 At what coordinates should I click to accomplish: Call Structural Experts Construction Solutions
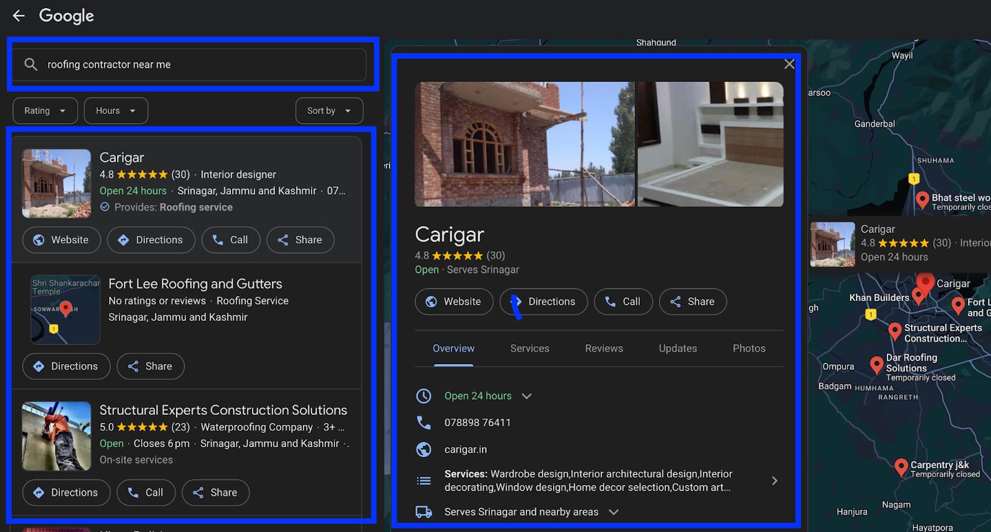[x=146, y=493]
